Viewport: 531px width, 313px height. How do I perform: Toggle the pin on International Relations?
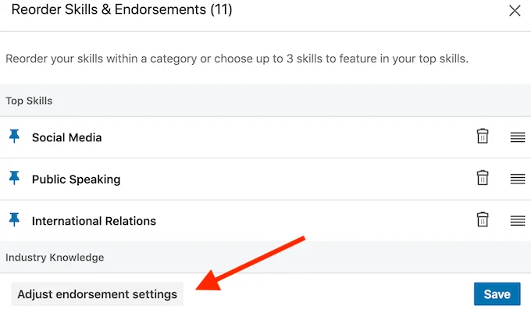[x=13, y=220]
